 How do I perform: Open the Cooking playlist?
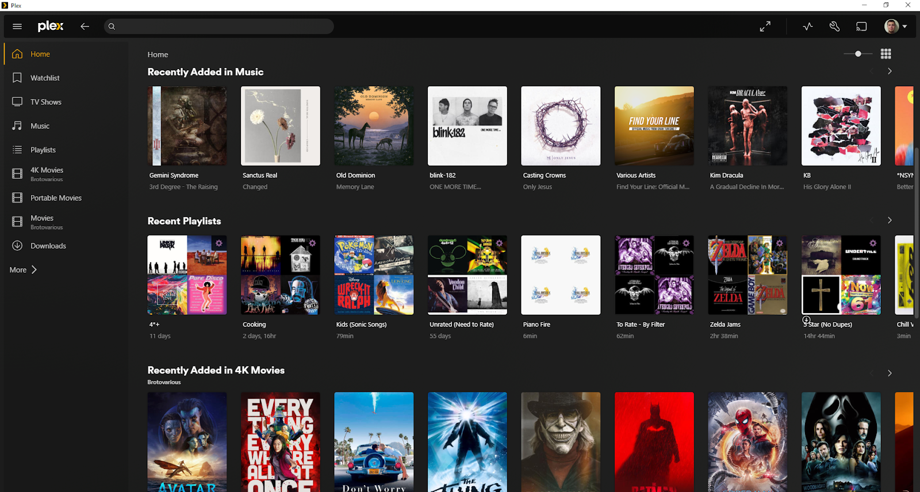click(281, 275)
